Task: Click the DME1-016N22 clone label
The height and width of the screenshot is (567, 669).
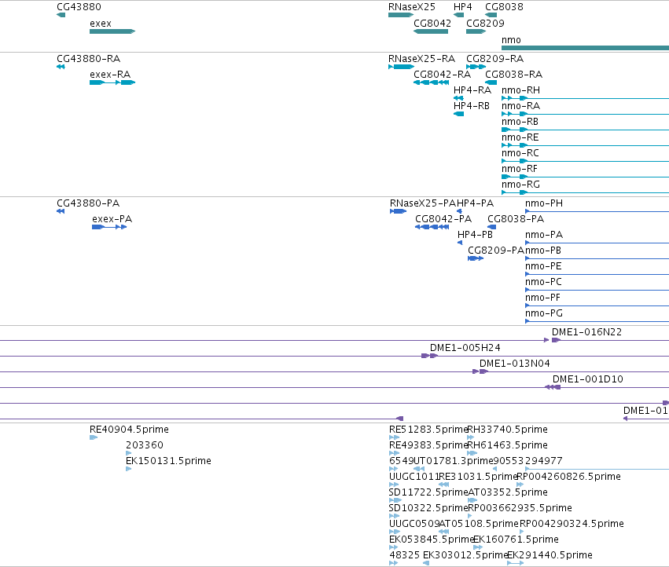Action: (586, 332)
